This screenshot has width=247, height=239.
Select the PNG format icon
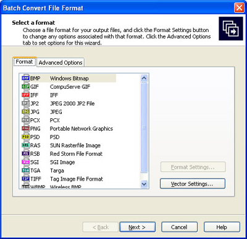coord(25,129)
